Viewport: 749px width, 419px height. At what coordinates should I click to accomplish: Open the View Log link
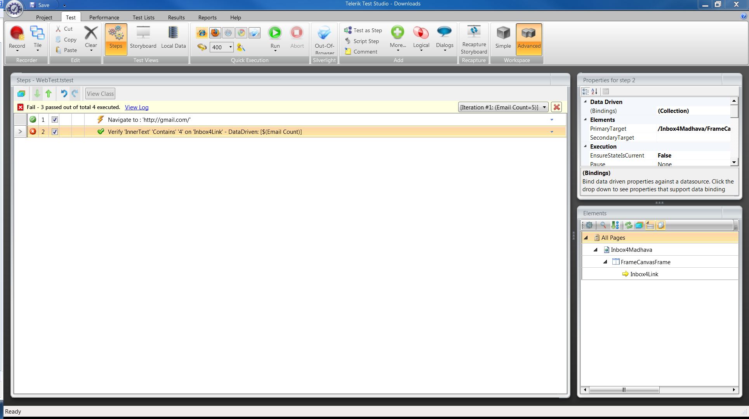136,107
